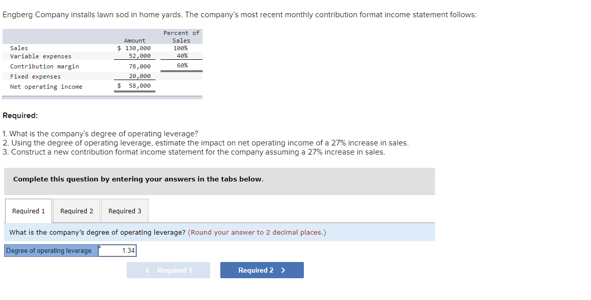Click the Required 1 back button
The width and height of the screenshot is (591, 300).
pos(168,270)
